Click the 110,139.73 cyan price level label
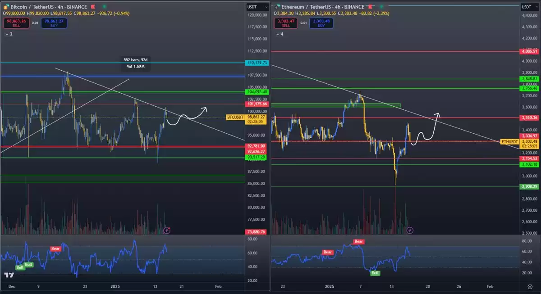 257,63
